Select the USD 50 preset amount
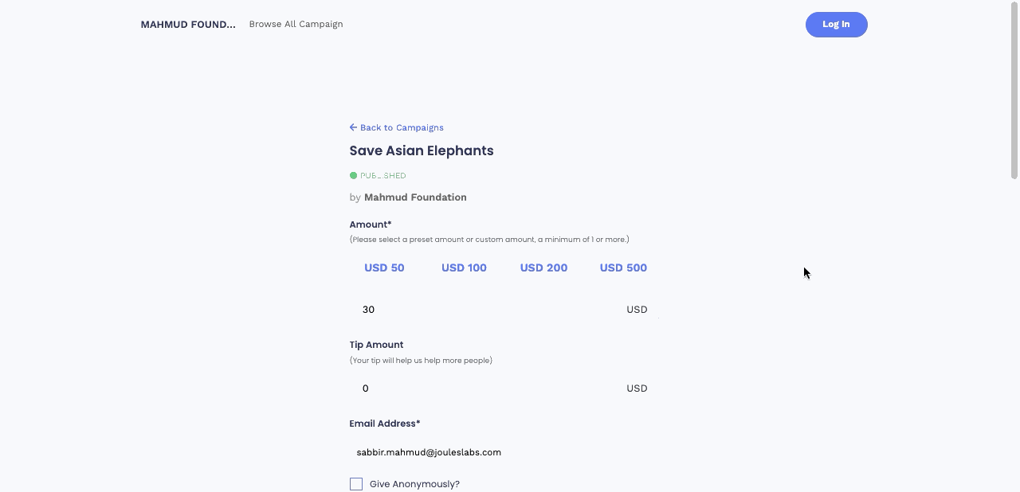This screenshot has width=1020, height=492. click(x=384, y=267)
